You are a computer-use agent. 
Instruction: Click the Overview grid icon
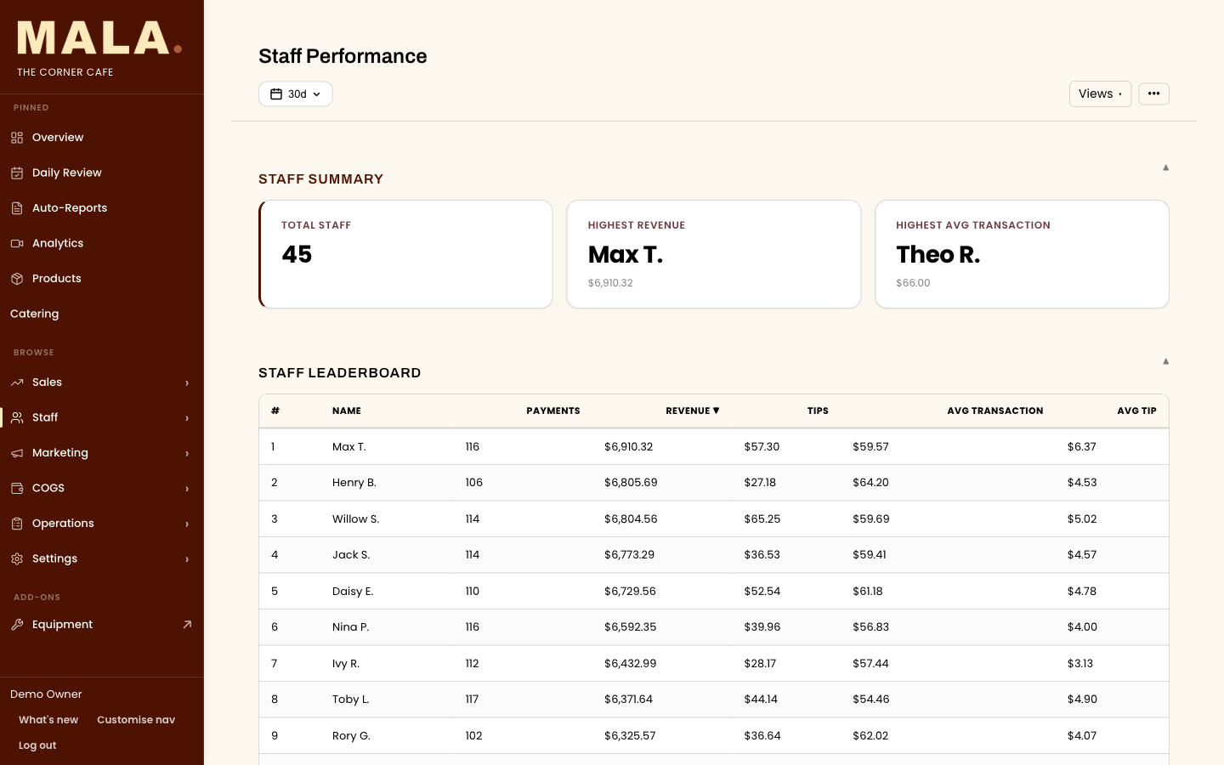17,138
